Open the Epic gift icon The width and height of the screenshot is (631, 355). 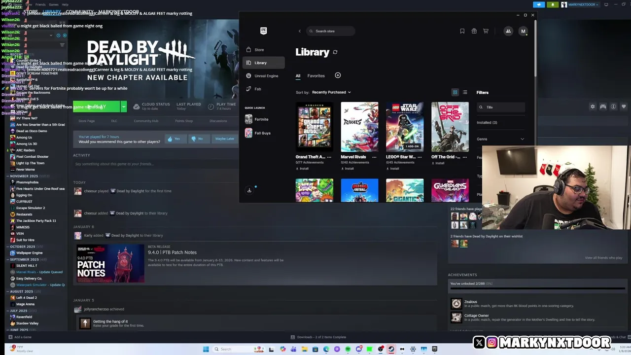click(x=474, y=31)
